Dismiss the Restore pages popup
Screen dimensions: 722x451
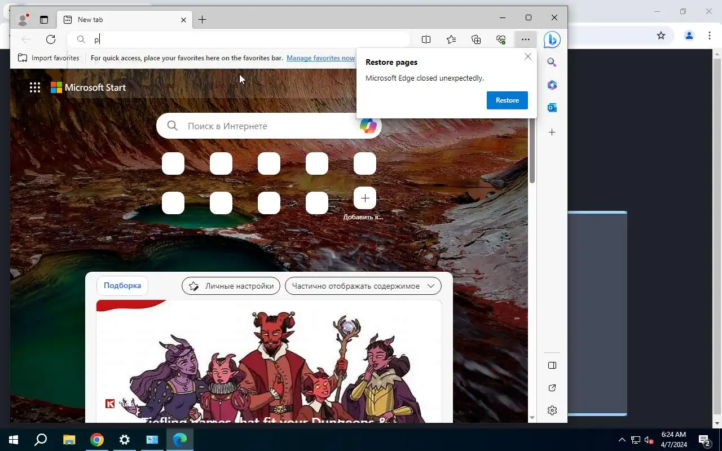[528, 56]
